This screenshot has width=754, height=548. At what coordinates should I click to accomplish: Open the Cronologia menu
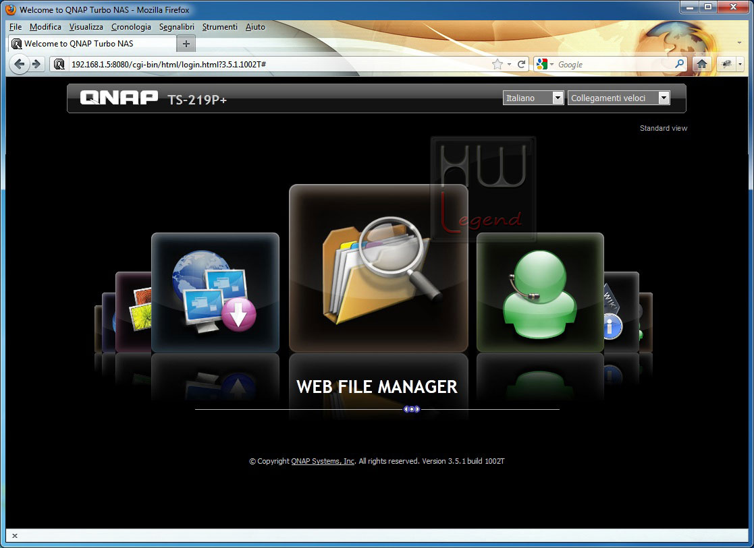coord(131,27)
